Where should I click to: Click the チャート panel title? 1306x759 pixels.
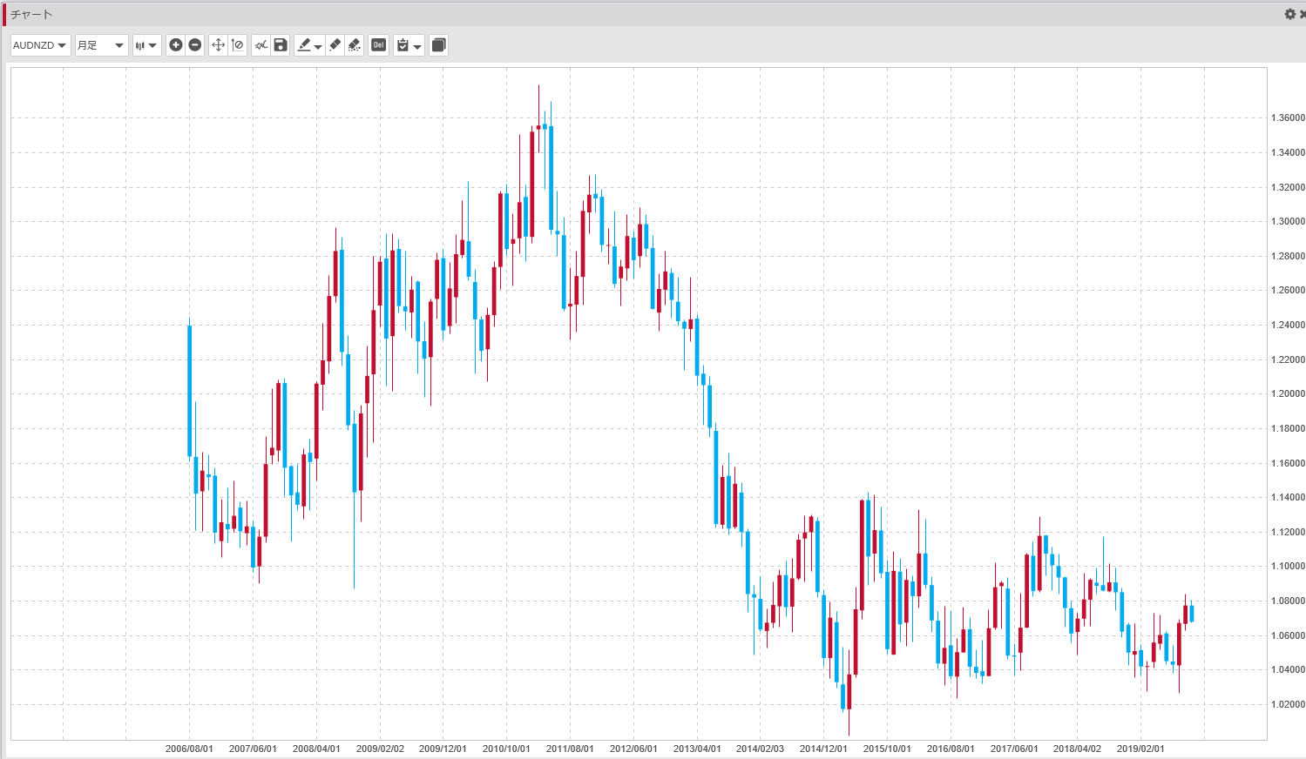coord(31,15)
